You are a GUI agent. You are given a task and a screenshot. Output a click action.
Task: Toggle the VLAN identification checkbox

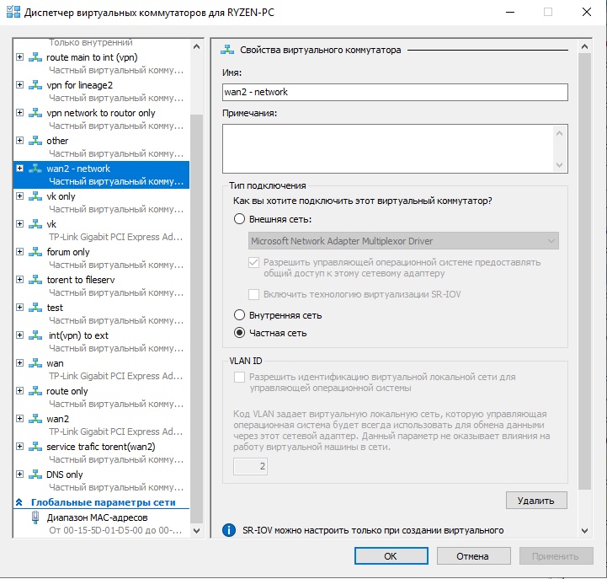point(240,377)
